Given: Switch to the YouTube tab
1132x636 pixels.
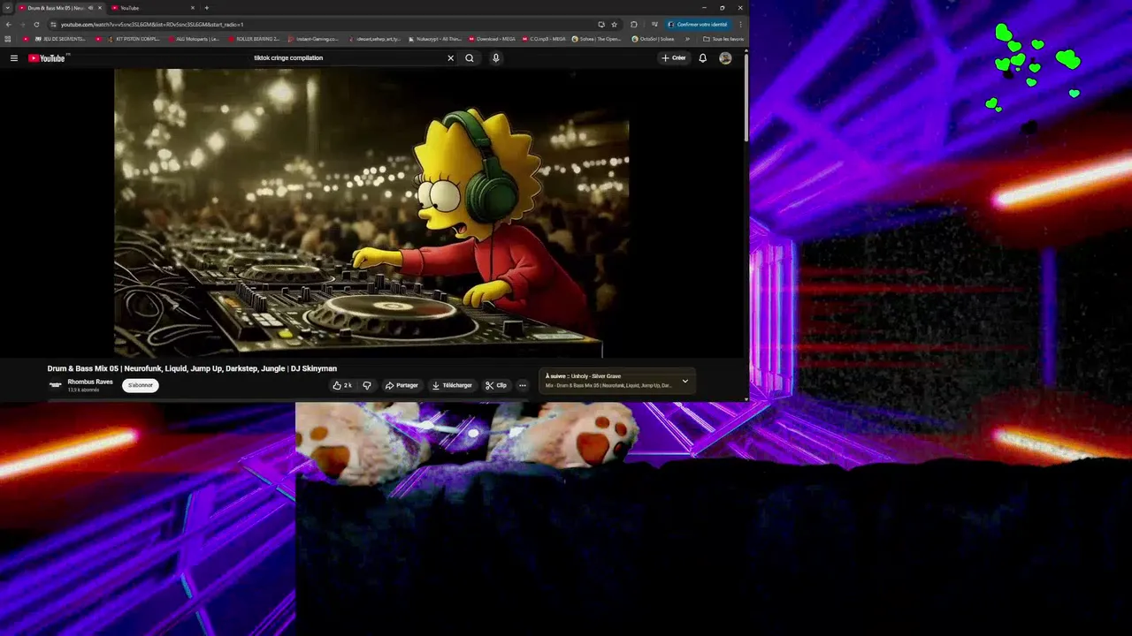Looking at the screenshot, I should click(x=153, y=8).
